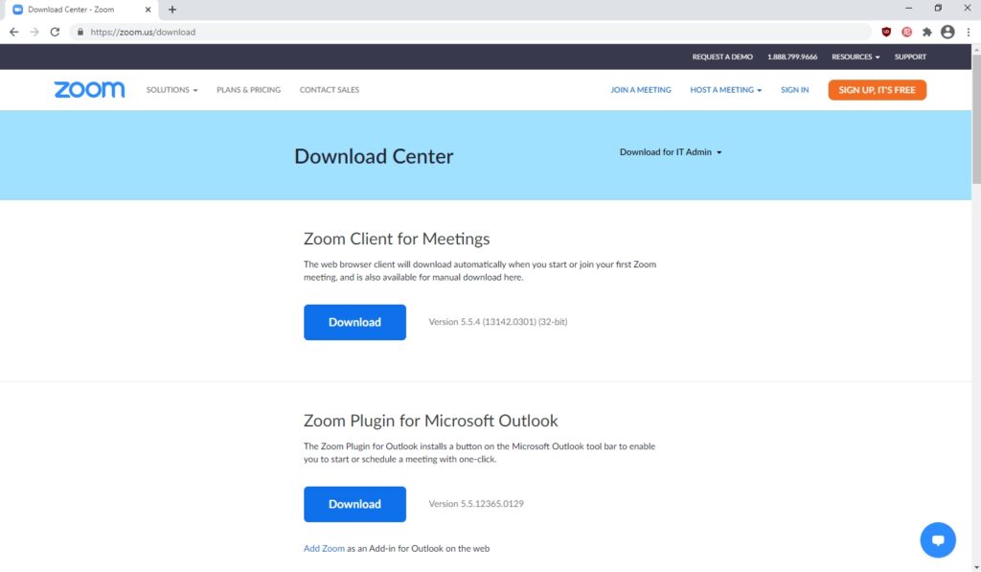981x572 pixels.
Task: Close the Download Center tab
Action: [x=148, y=10]
